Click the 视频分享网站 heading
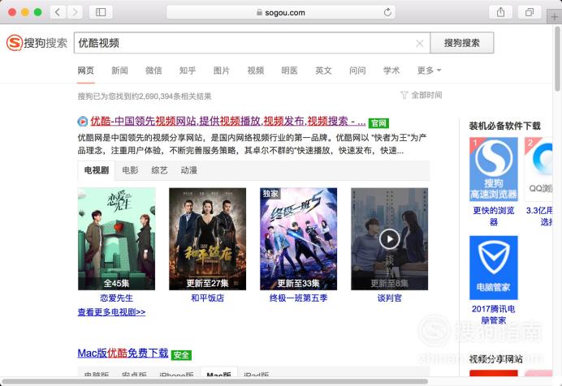Image resolution: width=562 pixels, height=386 pixels. (x=495, y=358)
